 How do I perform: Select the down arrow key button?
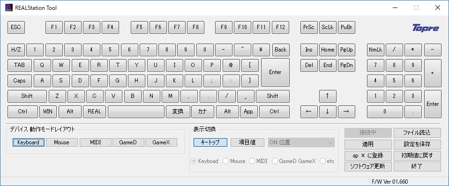pyautogui.click(x=327, y=112)
